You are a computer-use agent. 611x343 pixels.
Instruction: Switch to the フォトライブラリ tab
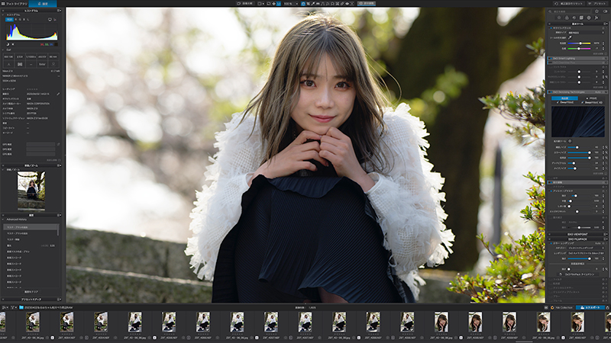tap(16, 4)
